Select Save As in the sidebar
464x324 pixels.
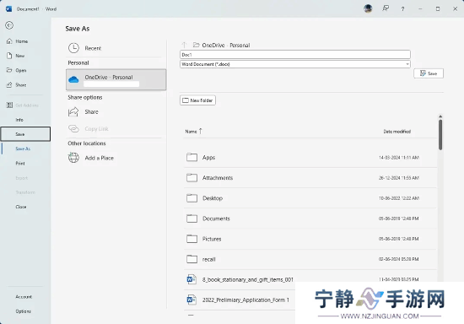(x=23, y=148)
